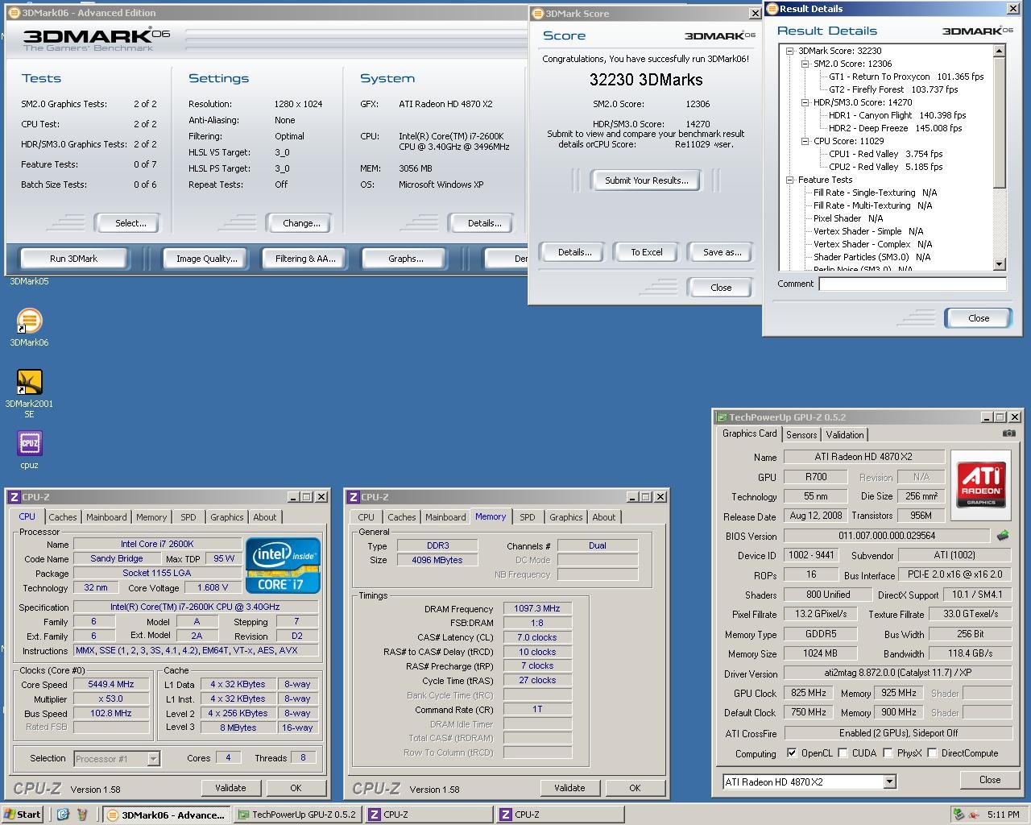Click the Run 3DMark button
Image resolution: width=1031 pixels, height=825 pixels.
73,259
